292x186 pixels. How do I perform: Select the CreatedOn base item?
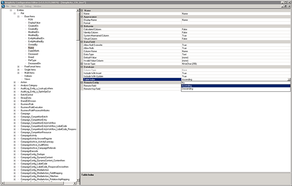[33, 26]
